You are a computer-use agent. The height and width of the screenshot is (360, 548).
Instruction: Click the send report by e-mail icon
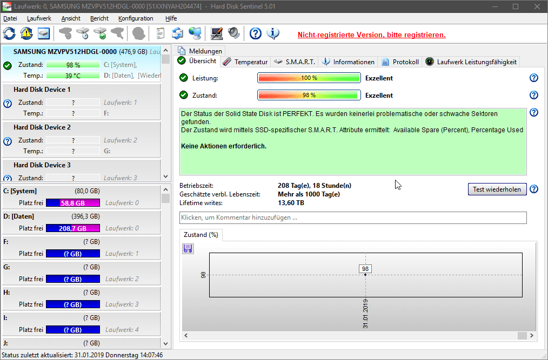[178, 33]
